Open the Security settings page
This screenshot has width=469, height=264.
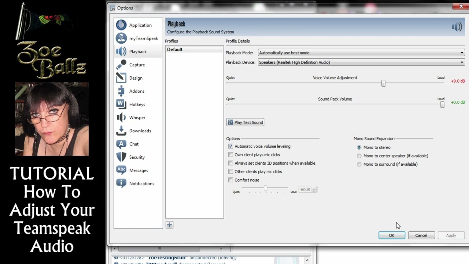pyautogui.click(x=138, y=157)
